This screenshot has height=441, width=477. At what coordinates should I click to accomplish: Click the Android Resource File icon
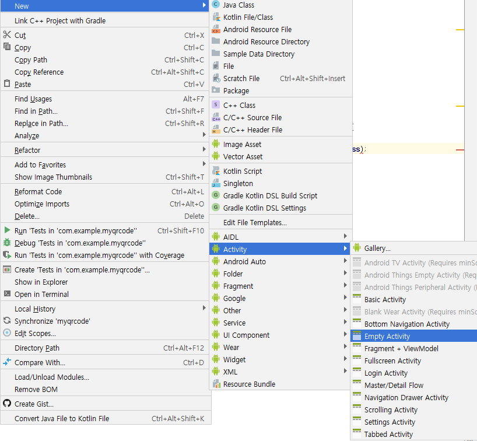tap(216, 29)
